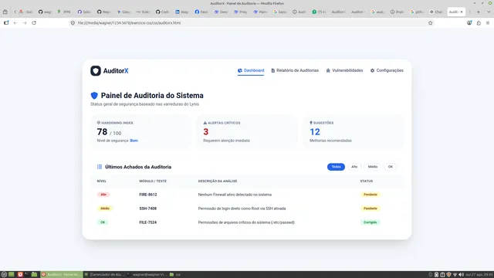
Task: Click the Configurações gear icon
Action: pos(372,70)
